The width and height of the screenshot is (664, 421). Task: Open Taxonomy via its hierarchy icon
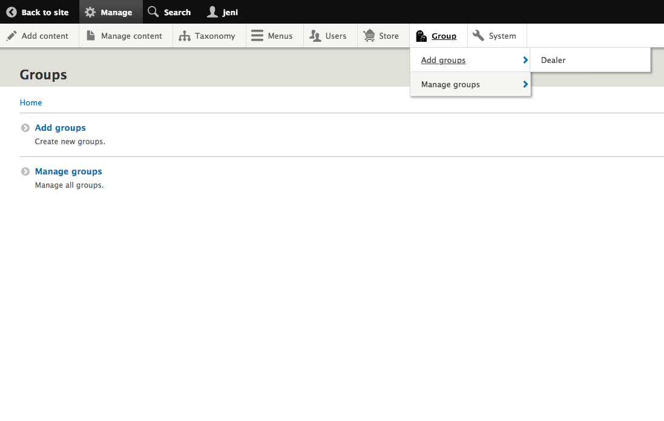185,36
